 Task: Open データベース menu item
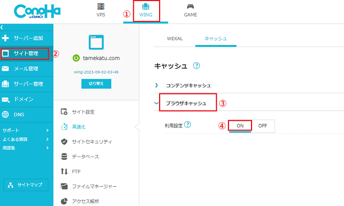click(85, 157)
